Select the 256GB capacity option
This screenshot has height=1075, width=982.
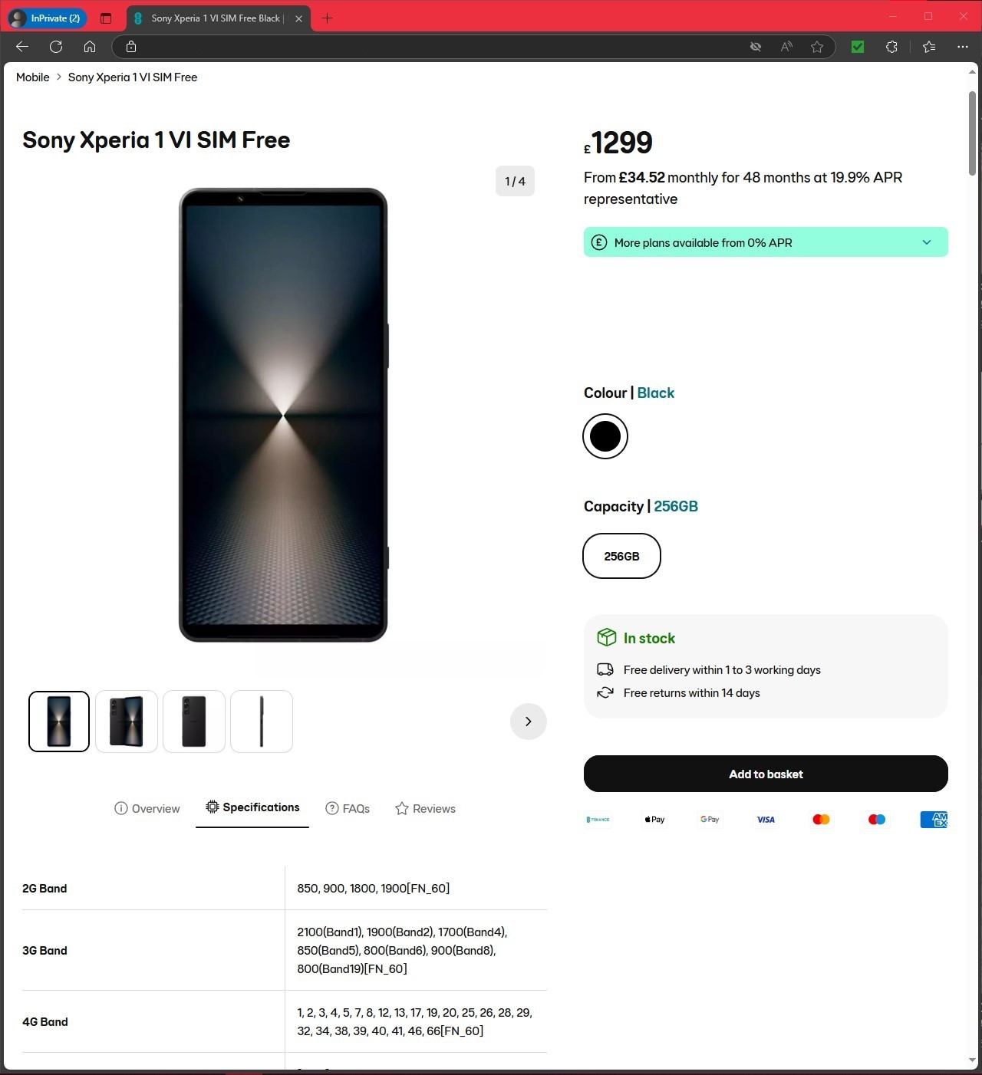point(621,556)
